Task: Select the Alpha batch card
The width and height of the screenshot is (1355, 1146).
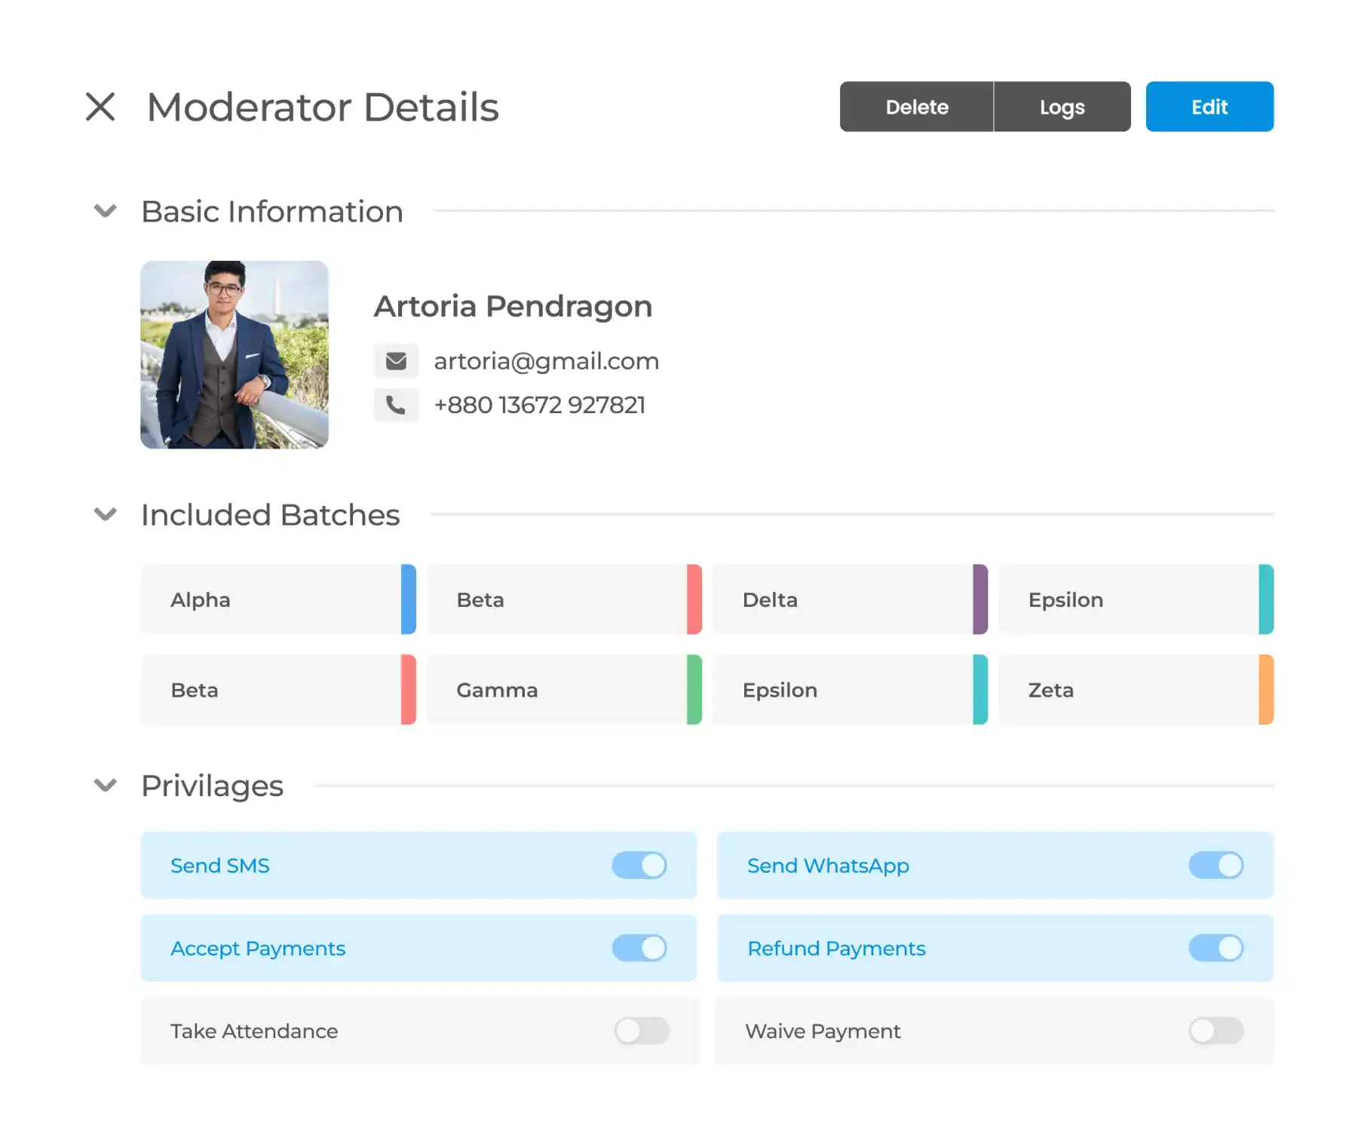Action: pyautogui.click(x=271, y=599)
